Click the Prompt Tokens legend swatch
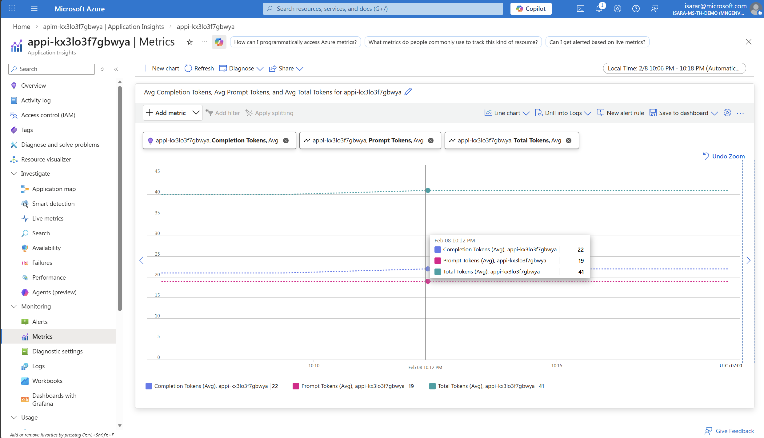Image resolution: width=764 pixels, height=438 pixels. (x=296, y=386)
